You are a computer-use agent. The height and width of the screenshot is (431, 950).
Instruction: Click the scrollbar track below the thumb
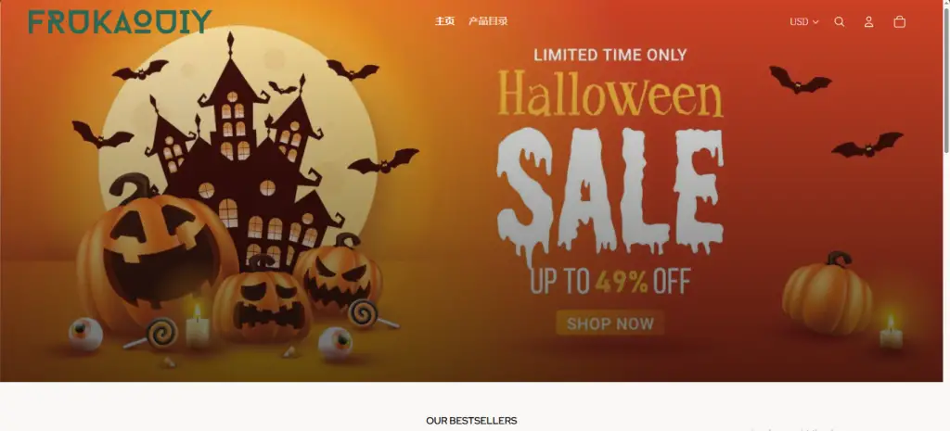pyautogui.click(x=946, y=290)
